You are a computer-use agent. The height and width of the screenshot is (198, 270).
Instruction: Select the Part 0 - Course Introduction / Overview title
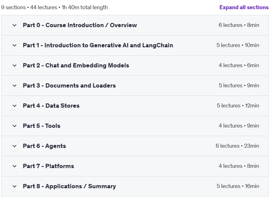click(80, 25)
